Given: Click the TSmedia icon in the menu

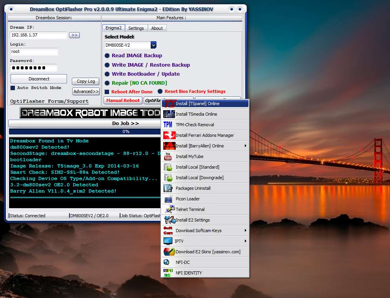Looking at the screenshot, I should pyautogui.click(x=169, y=114).
